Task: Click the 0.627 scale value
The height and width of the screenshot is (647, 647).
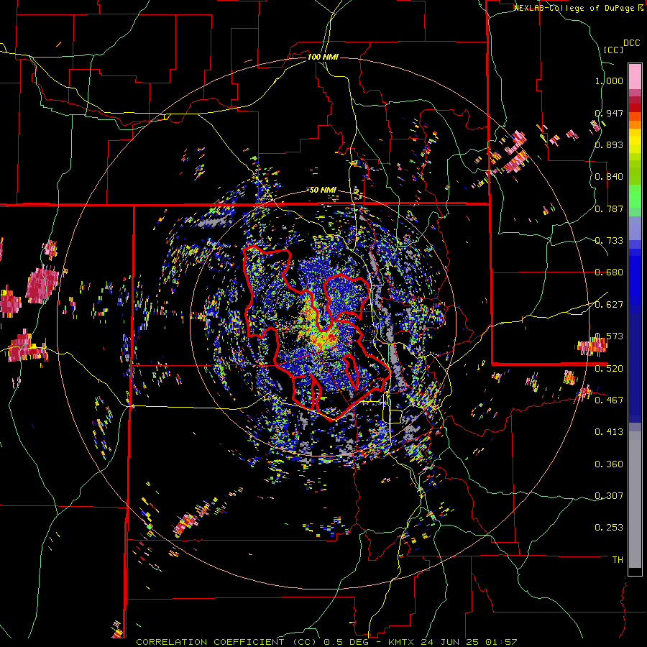Action: click(609, 305)
